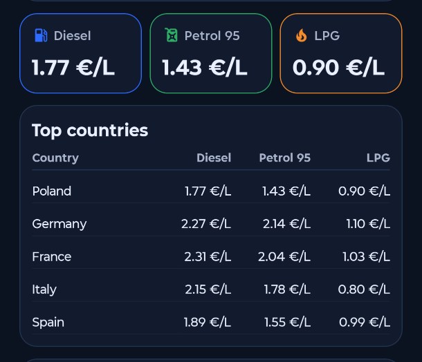Sort by the Petrol 95 column header
This screenshot has width=422, height=362.
tap(284, 158)
